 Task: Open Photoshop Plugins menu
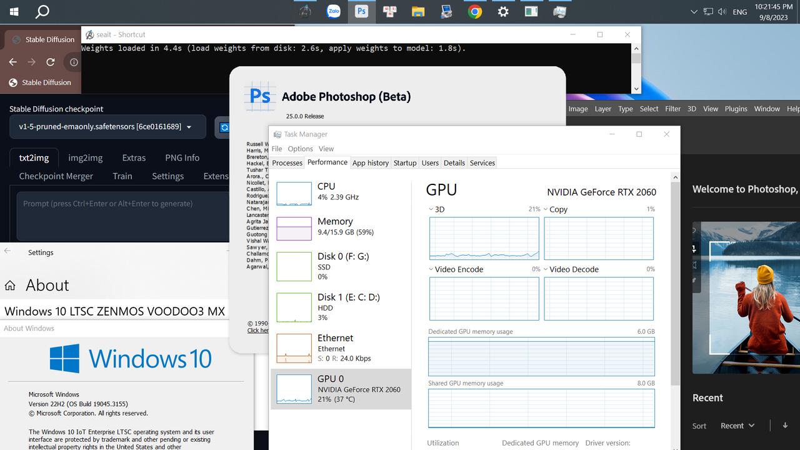[x=736, y=109]
